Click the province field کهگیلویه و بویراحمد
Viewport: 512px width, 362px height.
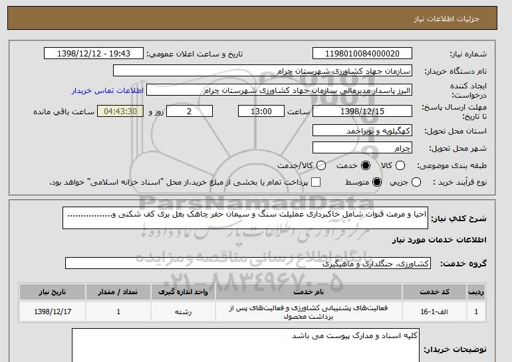(362, 131)
